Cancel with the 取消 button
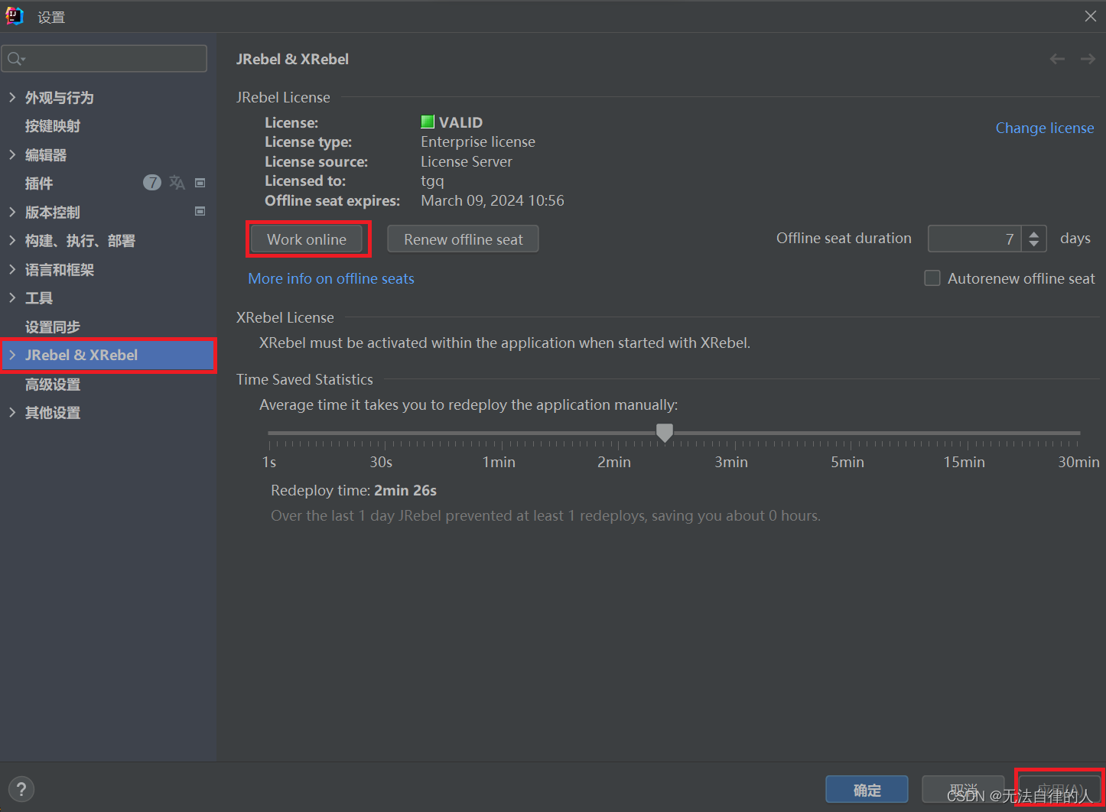This screenshot has width=1106, height=812. 964,789
